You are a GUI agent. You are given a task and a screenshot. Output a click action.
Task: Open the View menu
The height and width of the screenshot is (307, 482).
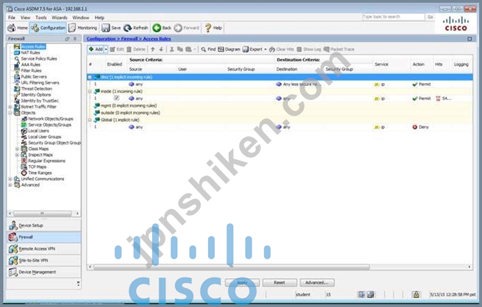click(25, 18)
